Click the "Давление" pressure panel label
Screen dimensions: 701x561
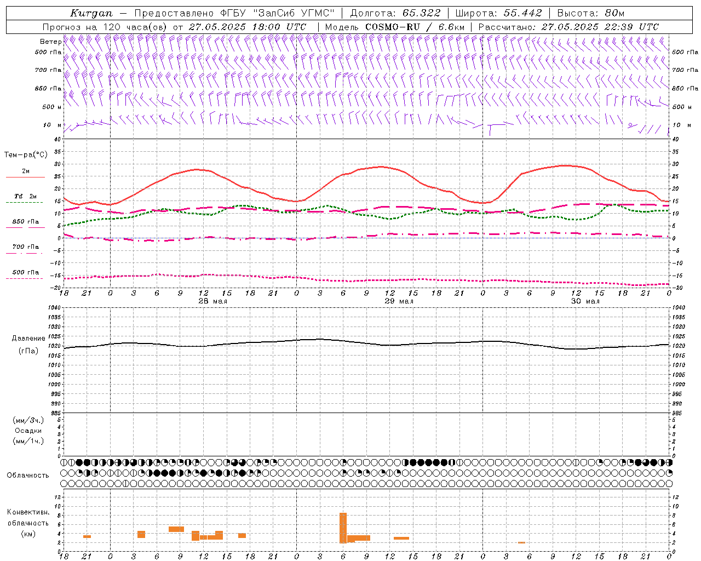tap(28, 339)
